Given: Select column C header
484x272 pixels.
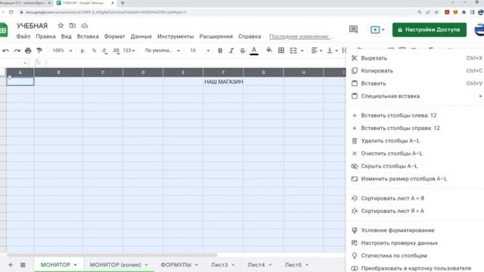Looking at the screenshot, I should click(103, 73).
